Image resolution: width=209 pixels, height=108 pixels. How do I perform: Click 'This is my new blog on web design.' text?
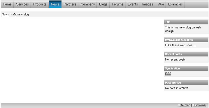point(183,29)
